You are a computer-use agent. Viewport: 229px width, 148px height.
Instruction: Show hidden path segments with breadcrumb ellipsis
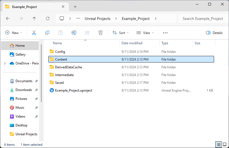tap(78, 18)
